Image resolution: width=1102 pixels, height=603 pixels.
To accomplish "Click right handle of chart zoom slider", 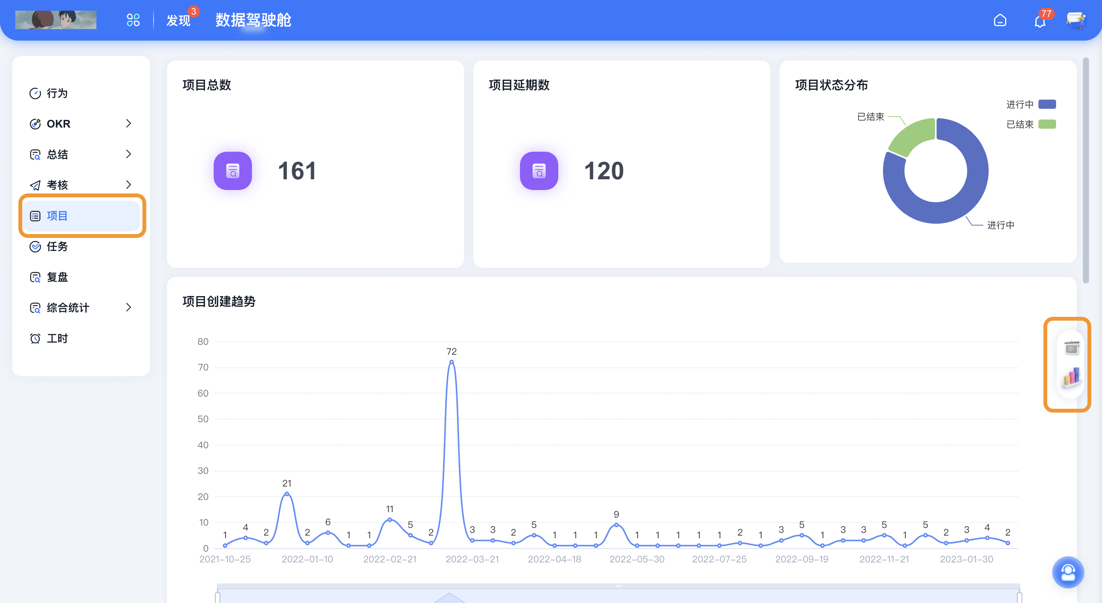I will click(x=1019, y=597).
